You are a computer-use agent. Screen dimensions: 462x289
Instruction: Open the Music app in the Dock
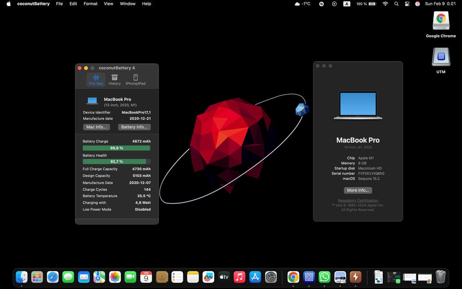click(x=239, y=277)
